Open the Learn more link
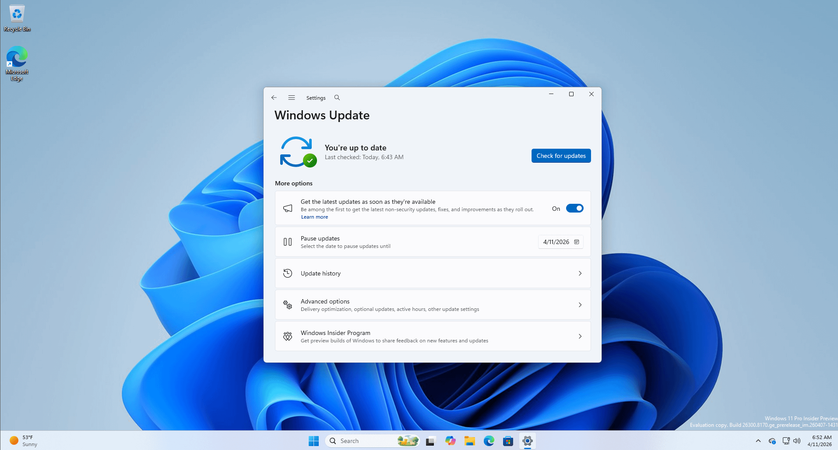The width and height of the screenshot is (838, 450). (x=314, y=217)
